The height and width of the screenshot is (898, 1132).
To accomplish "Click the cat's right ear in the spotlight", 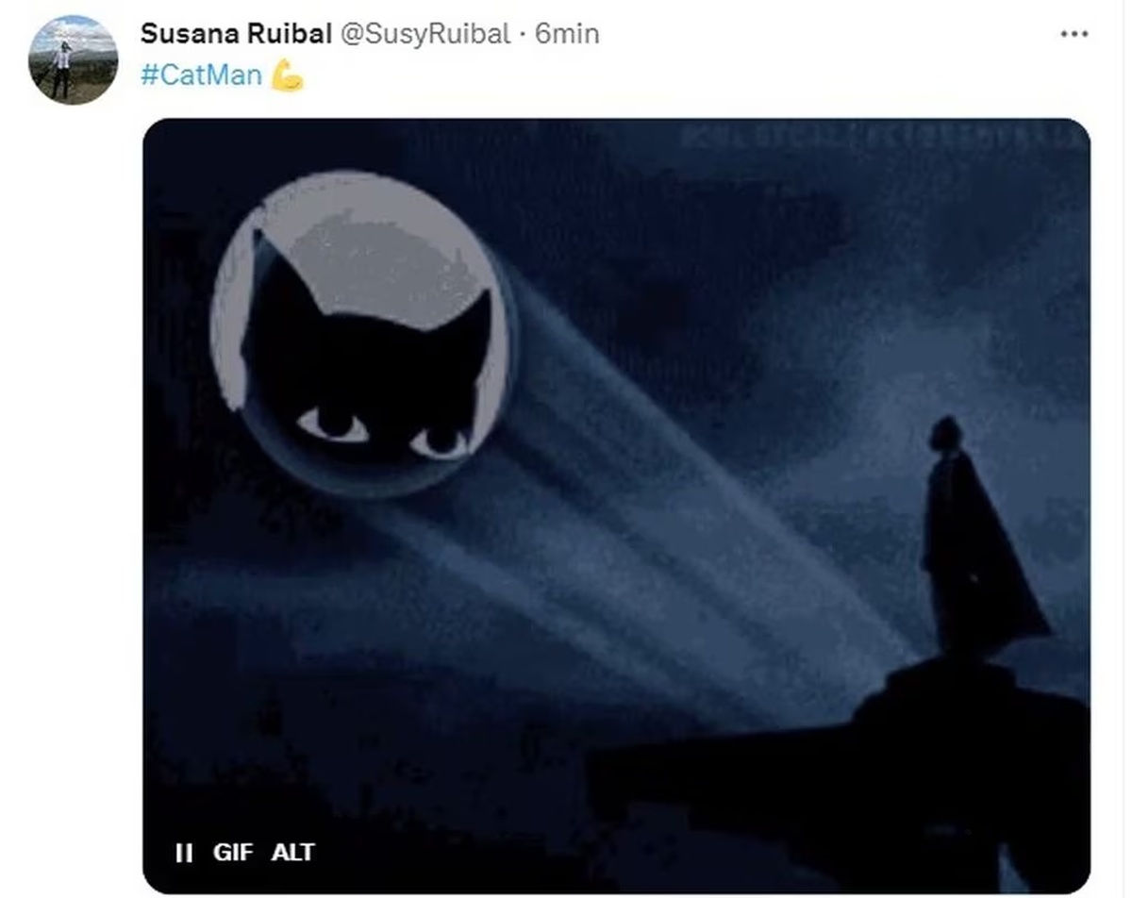I will tap(468, 325).
